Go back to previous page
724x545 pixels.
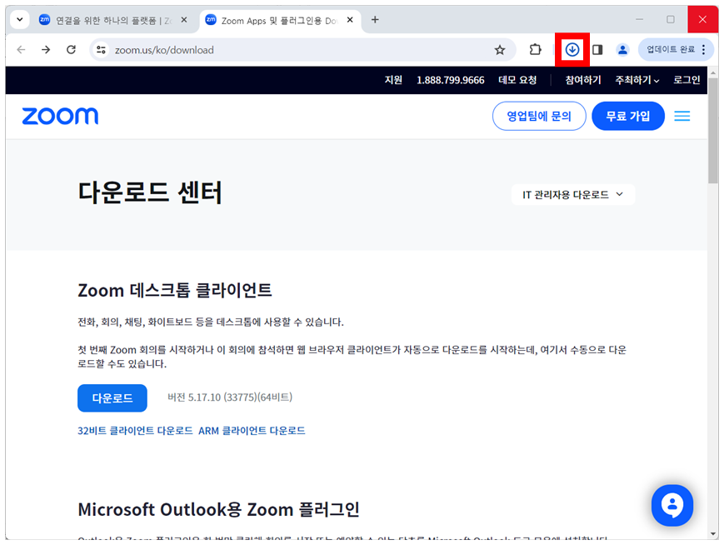(21, 49)
